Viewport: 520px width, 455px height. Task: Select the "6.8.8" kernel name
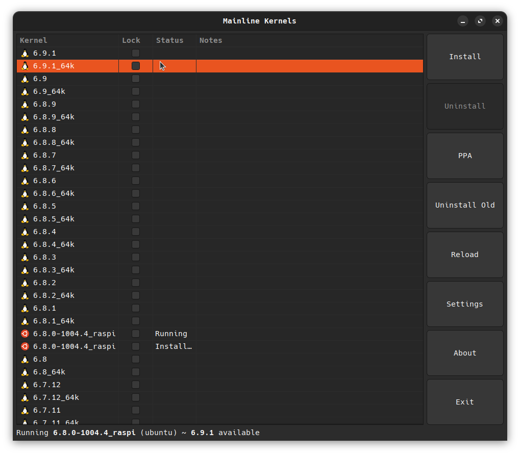click(x=44, y=130)
